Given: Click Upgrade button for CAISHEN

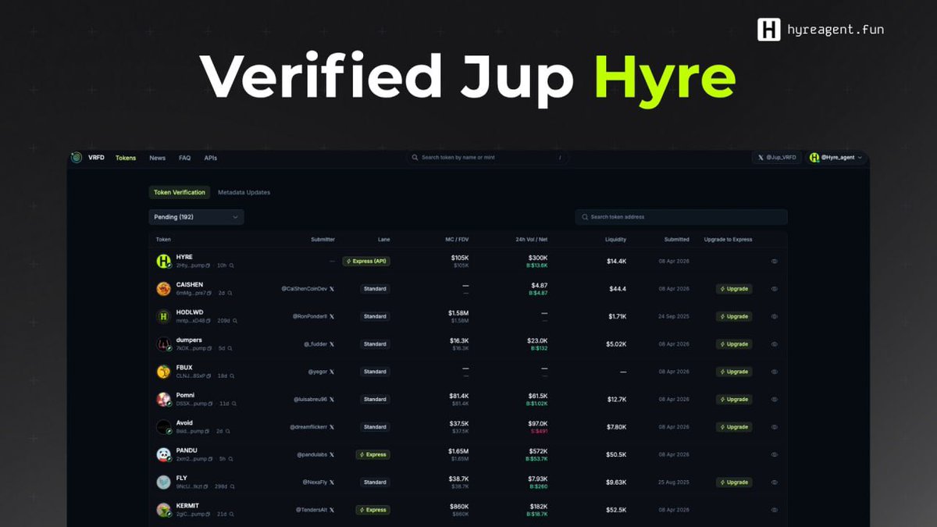Looking at the screenshot, I should (734, 289).
